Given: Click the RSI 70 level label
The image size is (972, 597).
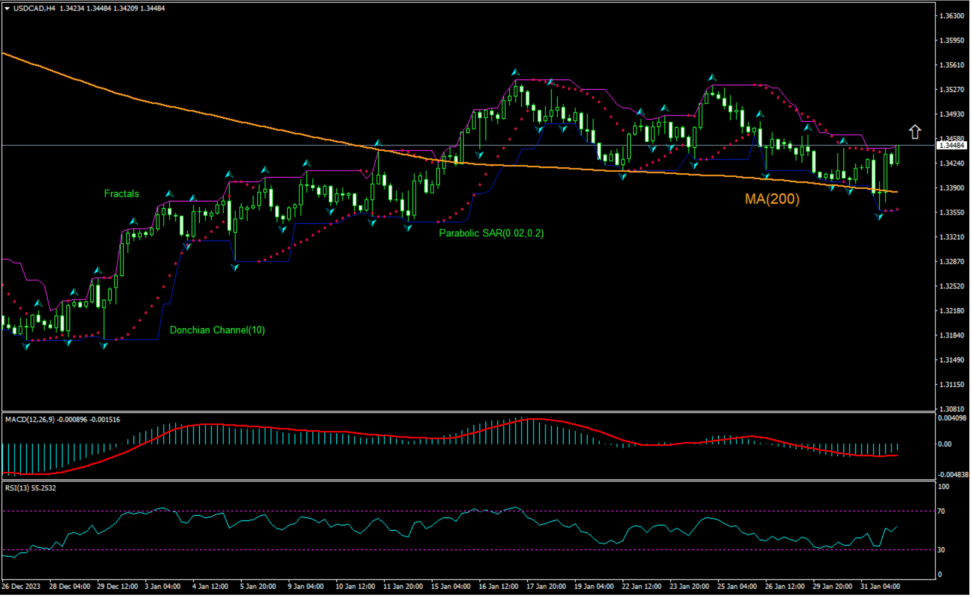Looking at the screenshot, I should (x=941, y=512).
